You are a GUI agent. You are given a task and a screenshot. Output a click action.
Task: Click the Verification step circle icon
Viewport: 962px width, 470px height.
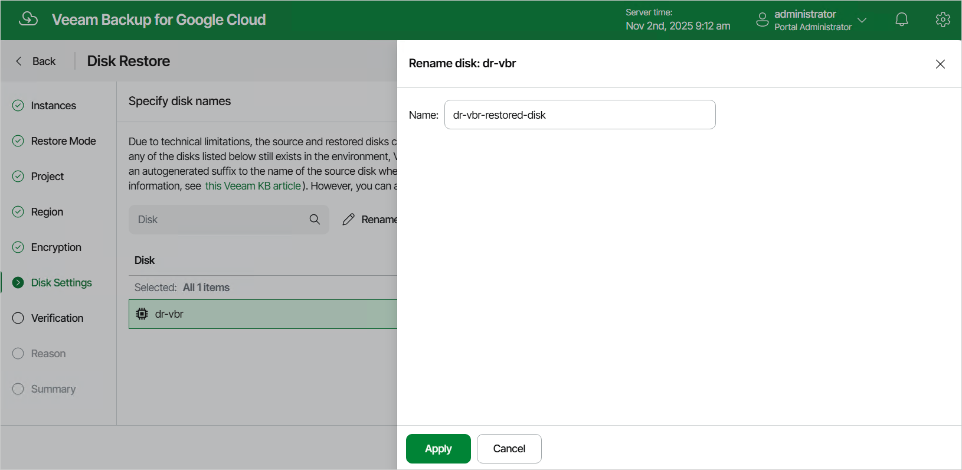click(18, 318)
